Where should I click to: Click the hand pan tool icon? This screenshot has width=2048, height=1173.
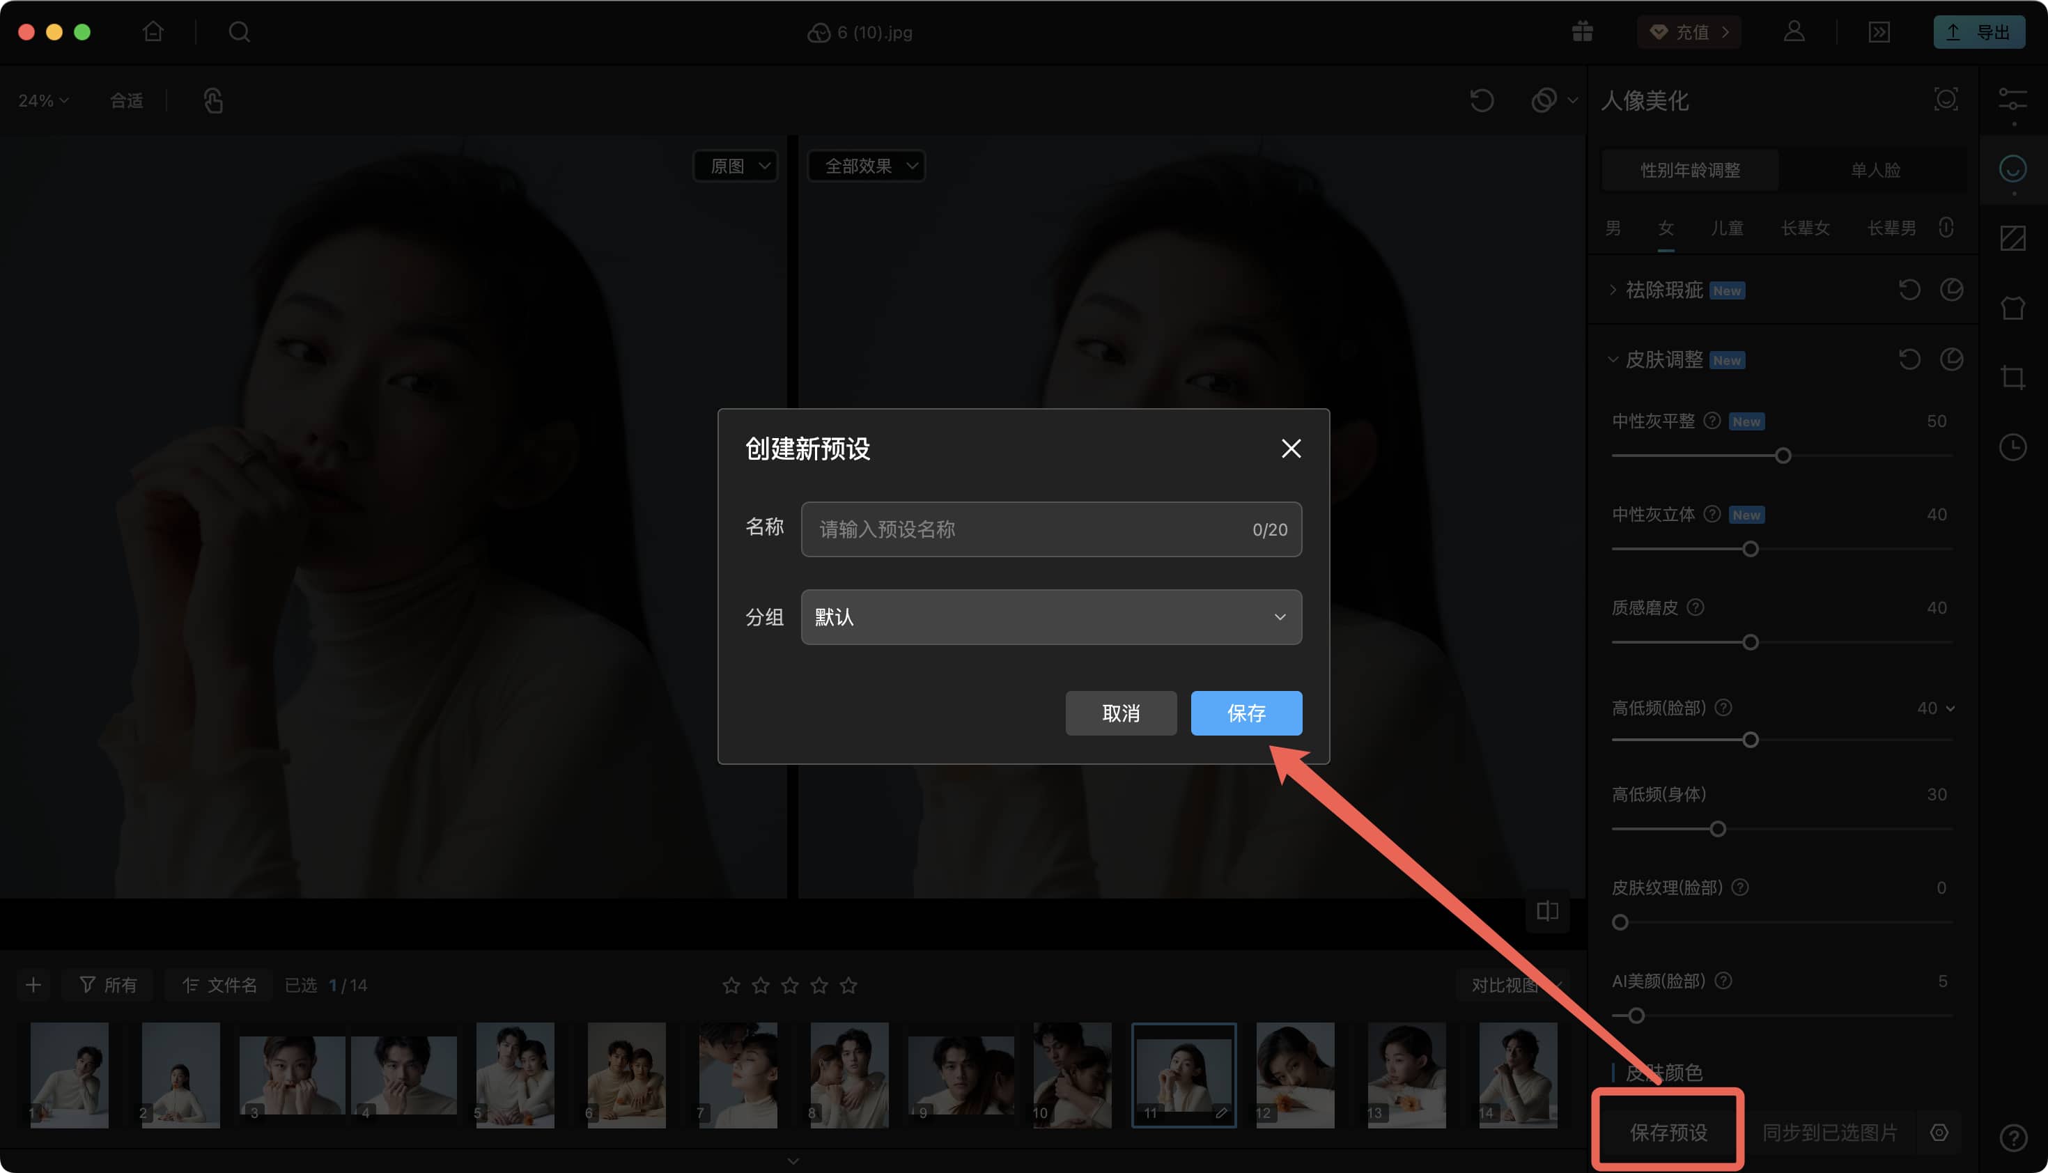click(x=212, y=101)
